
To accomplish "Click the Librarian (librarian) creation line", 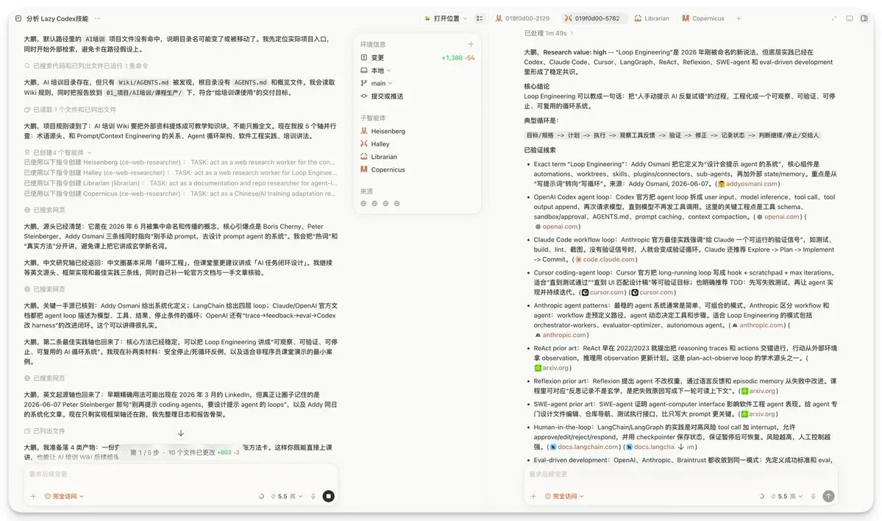I will (180, 182).
